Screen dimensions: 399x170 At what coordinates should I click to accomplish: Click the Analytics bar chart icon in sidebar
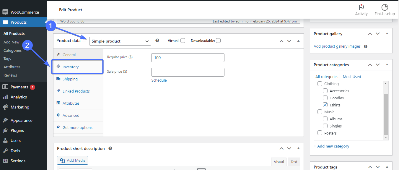pos(5,97)
